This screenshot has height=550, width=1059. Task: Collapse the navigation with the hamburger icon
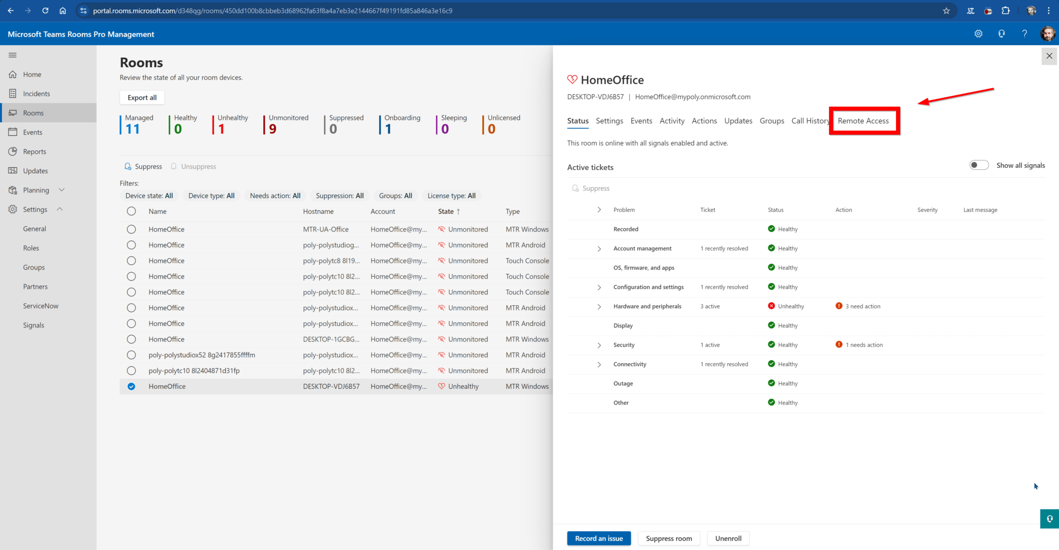(x=11, y=55)
